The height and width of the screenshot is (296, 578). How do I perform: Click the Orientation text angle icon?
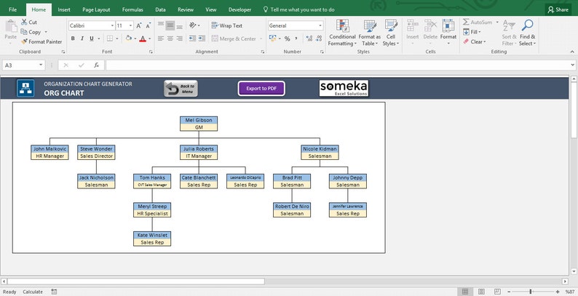click(x=192, y=25)
